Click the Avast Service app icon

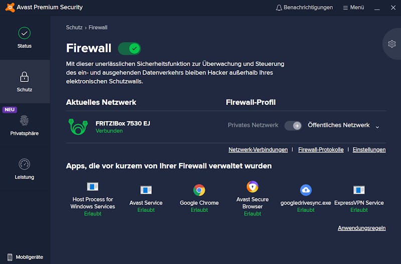(x=146, y=190)
